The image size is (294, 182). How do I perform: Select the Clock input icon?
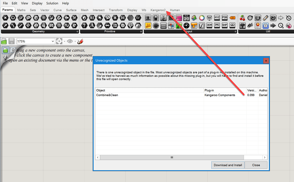coord(186,25)
